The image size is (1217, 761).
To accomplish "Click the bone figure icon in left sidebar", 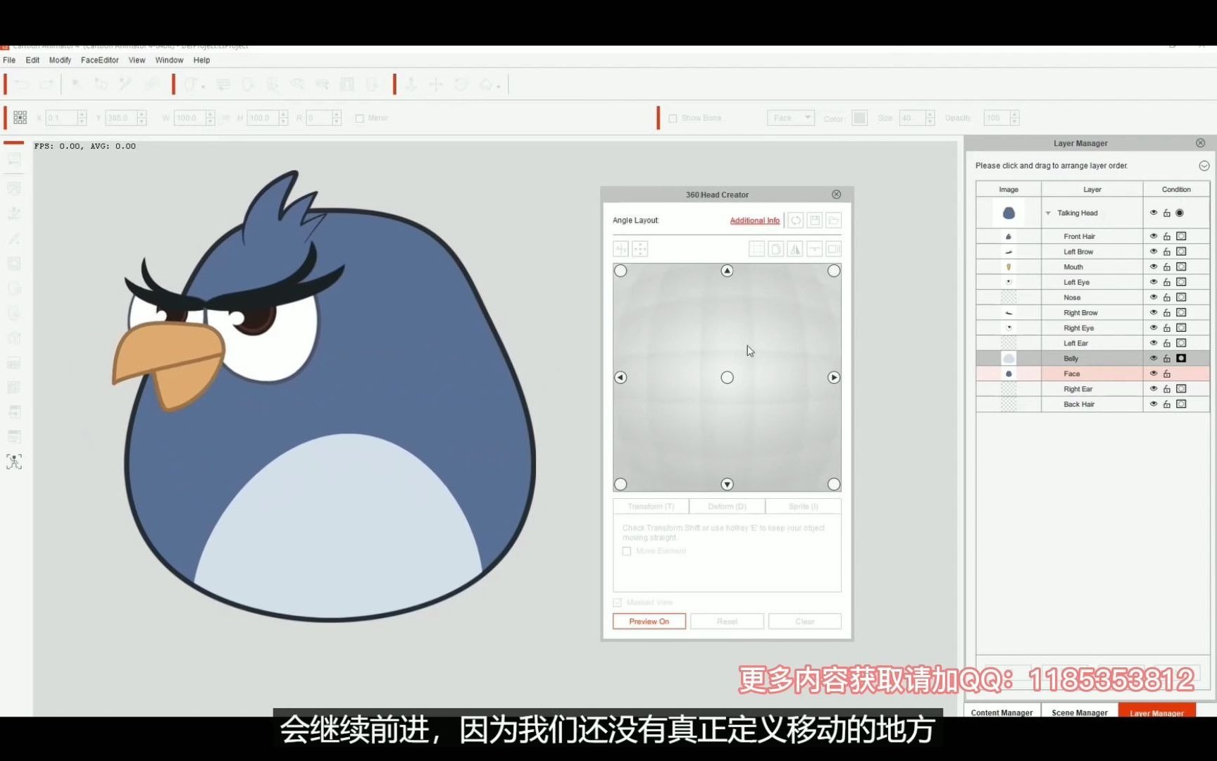I will click(14, 462).
